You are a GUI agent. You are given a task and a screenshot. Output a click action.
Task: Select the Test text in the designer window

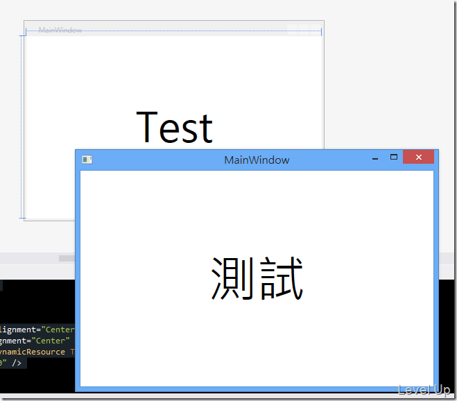(x=174, y=128)
